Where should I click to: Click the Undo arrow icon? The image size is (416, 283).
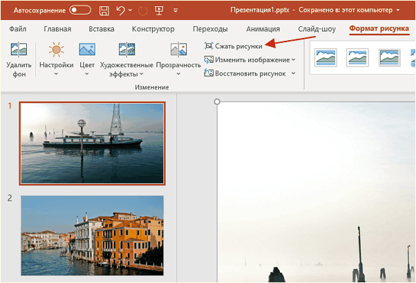coord(120,10)
